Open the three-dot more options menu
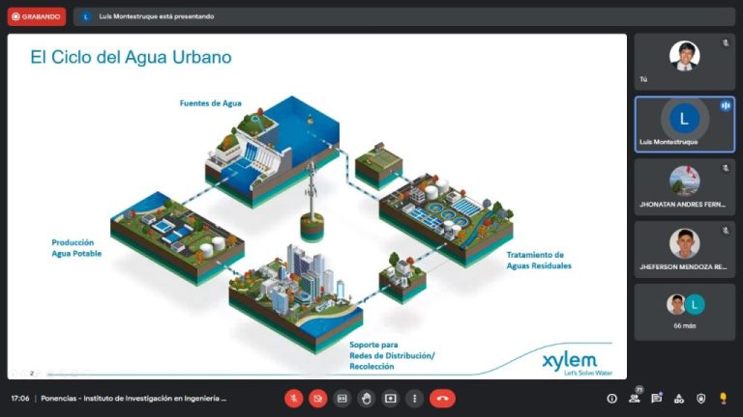The height and width of the screenshot is (417, 743). (415, 398)
